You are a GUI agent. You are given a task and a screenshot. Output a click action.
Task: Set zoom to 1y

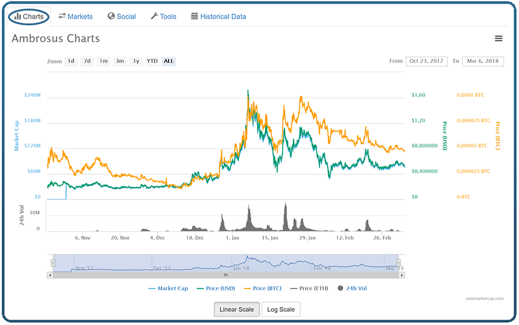(136, 61)
